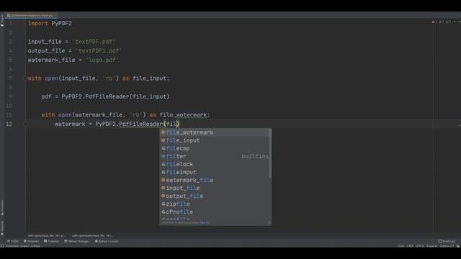Click the file_wotermark variable icon

tap(164, 132)
